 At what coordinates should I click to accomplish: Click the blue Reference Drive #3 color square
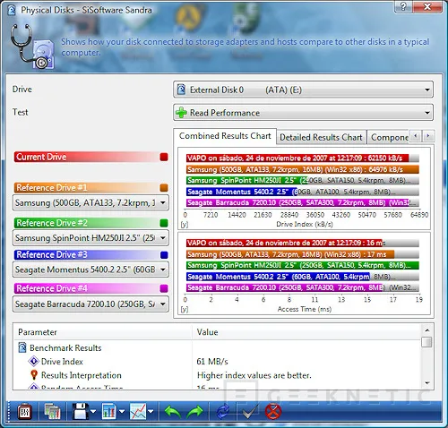click(x=164, y=255)
